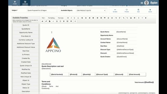167x94 pixels.
Task: Click the Cancel button
Action: pos(150,10)
